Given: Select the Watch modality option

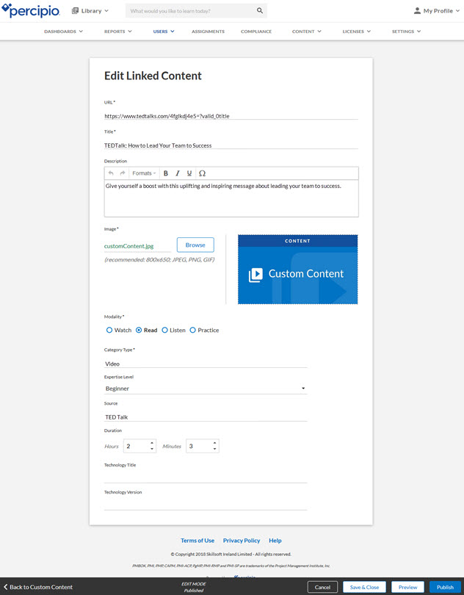Looking at the screenshot, I should coord(109,331).
